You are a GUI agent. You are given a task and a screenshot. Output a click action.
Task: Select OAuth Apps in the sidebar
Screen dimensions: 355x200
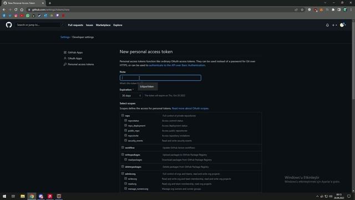click(x=73, y=58)
